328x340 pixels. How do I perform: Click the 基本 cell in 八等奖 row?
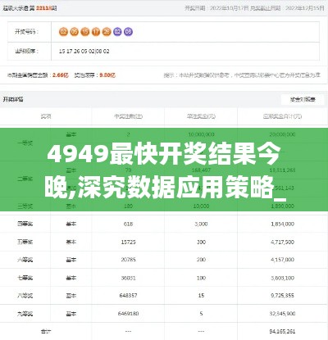[71, 296]
